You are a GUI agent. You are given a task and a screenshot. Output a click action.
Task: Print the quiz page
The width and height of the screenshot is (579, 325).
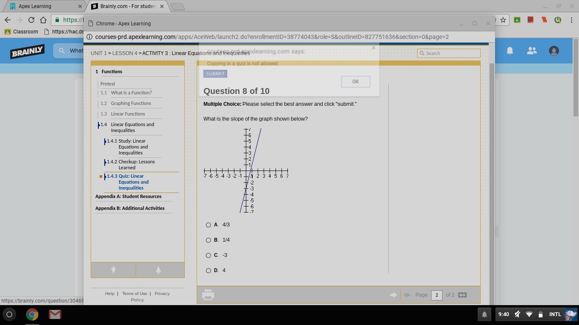pos(208,295)
